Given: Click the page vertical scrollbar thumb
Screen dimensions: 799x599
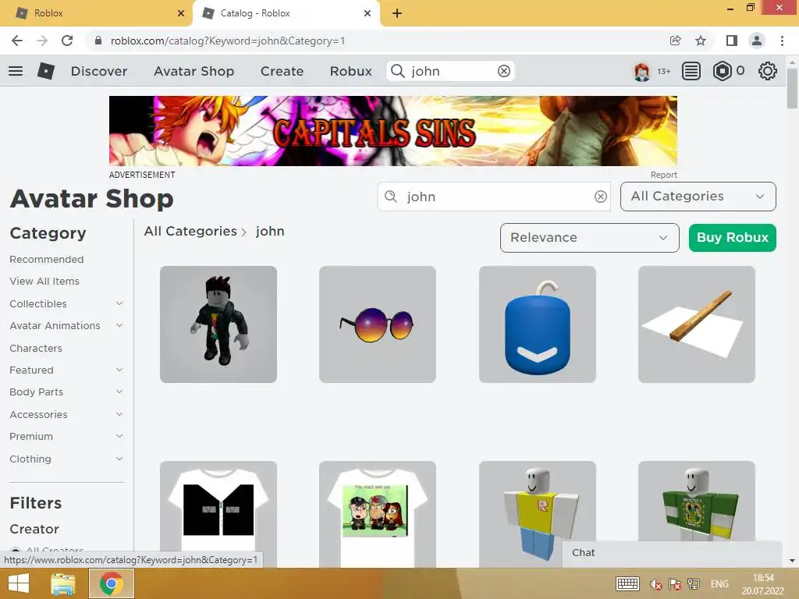Looking at the screenshot, I should point(792,88).
